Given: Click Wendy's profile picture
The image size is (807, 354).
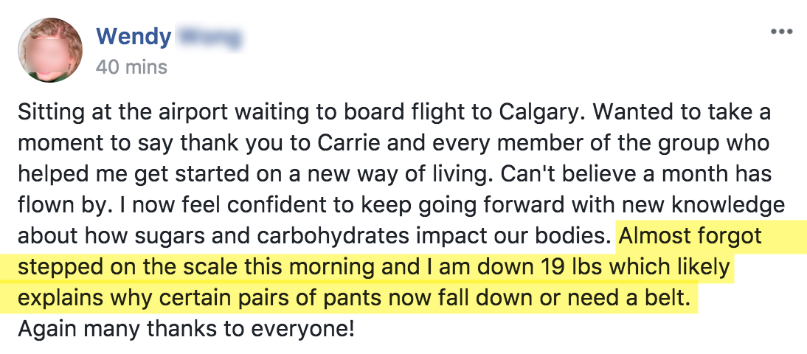Looking at the screenshot, I should (50, 50).
